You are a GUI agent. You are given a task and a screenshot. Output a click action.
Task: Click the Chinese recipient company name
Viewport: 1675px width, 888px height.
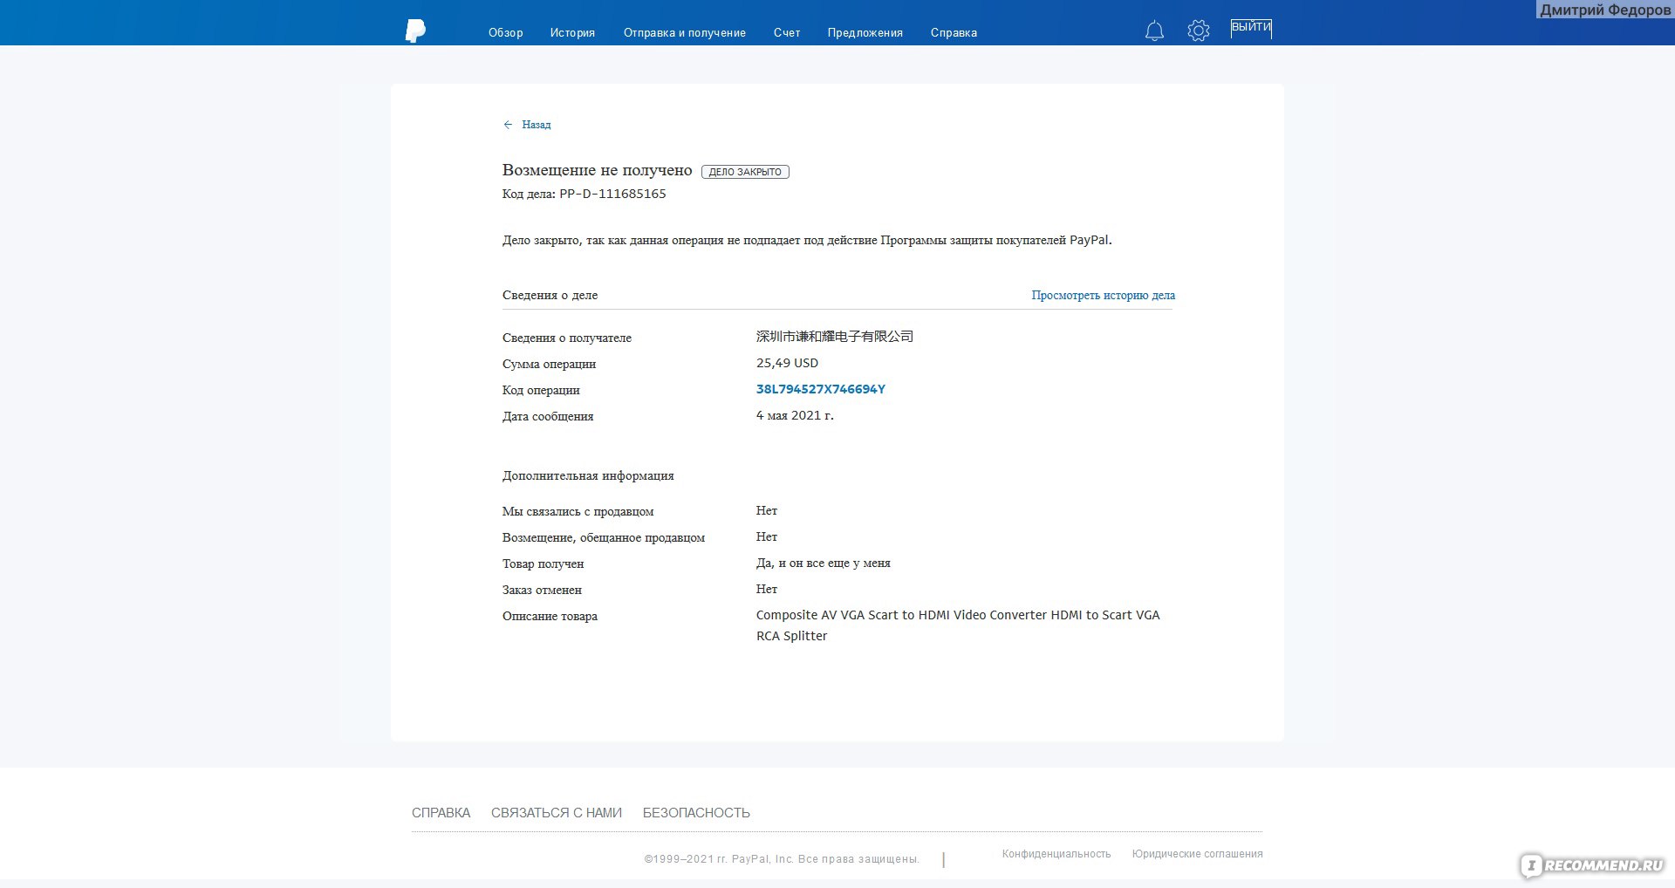pos(835,337)
